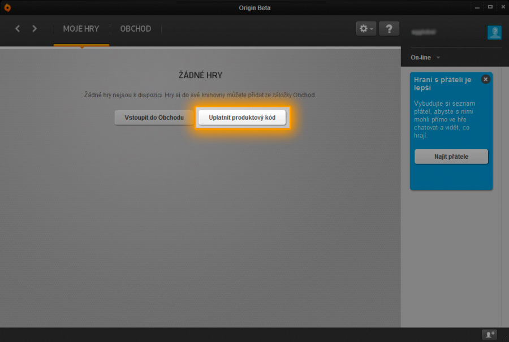
Task: Click the 'Najít přátele' button
Action: coord(451,157)
